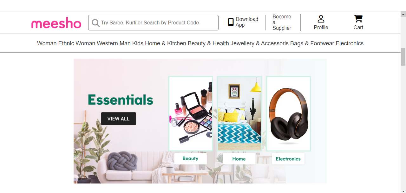Select the Woman Ethnic category
Viewport: 406px width, 193px height.
tap(56, 43)
